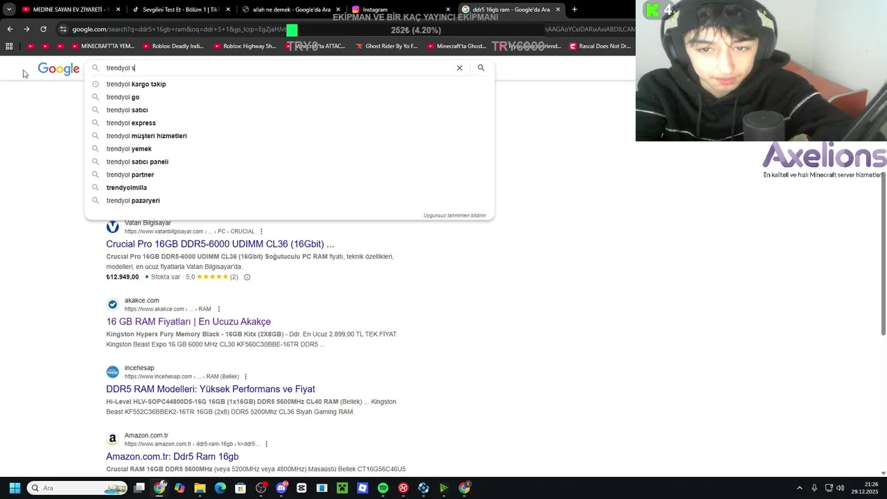This screenshot has width=887, height=499.
Task: Open the tab list dropdown arrow
Action: tap(9, 10)
